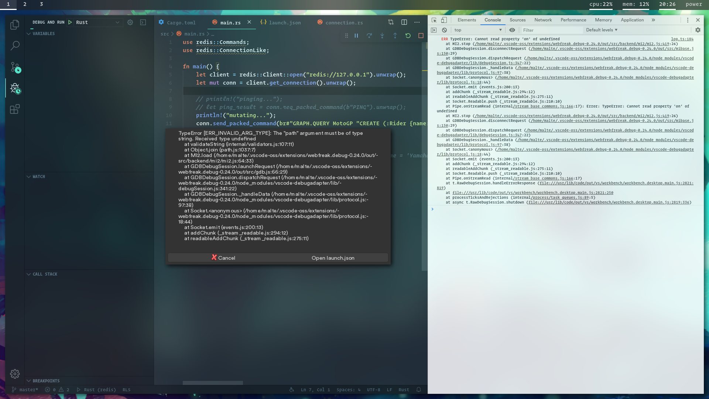Switch to the Network DevTools tab
Screen dimensions: 709x399
click(x=543, y=20)
